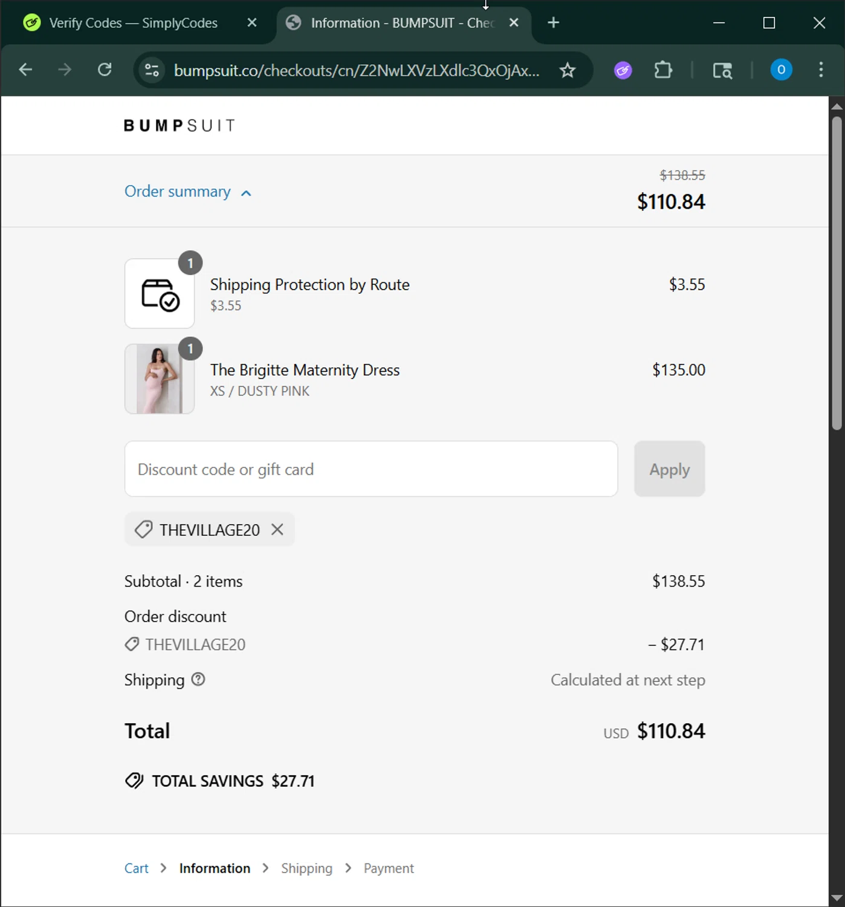Close the Verify Codes SimplyCodes tab
The width and height of the screenshot is (845, 907).
coord(252,23)
